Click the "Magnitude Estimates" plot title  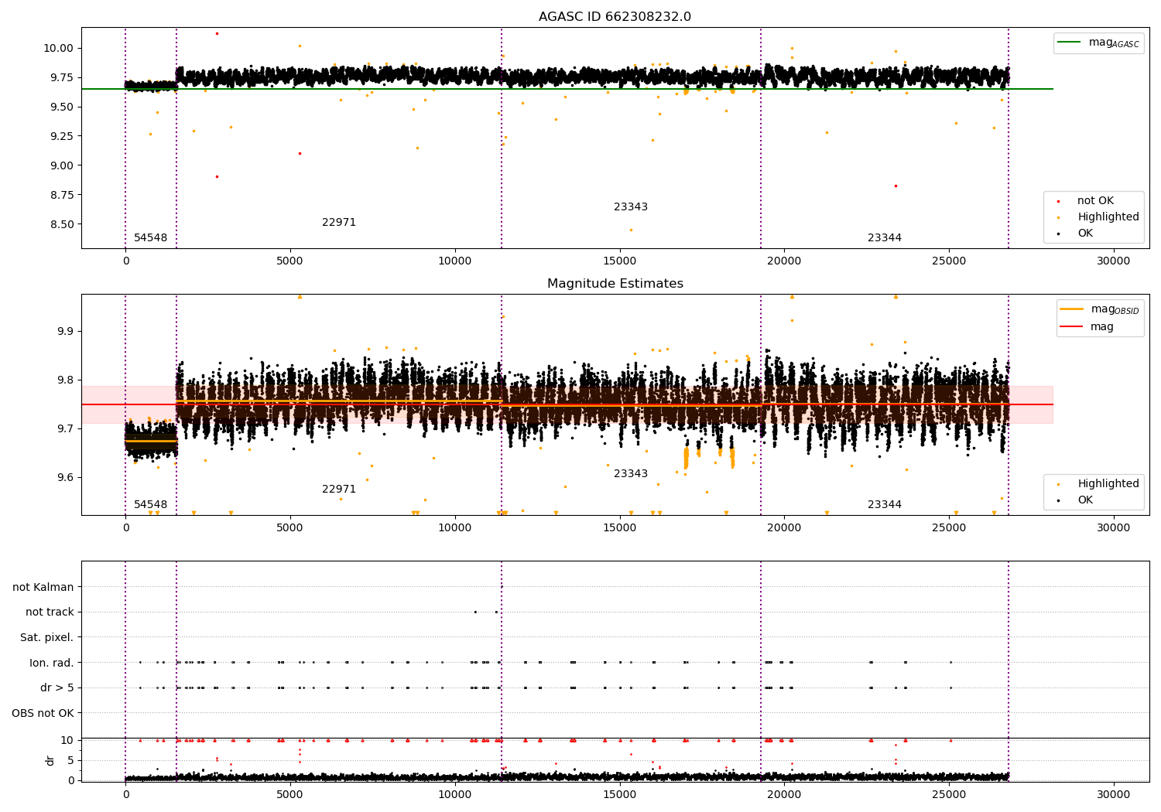pyautogui.click(x=615, y=284)
